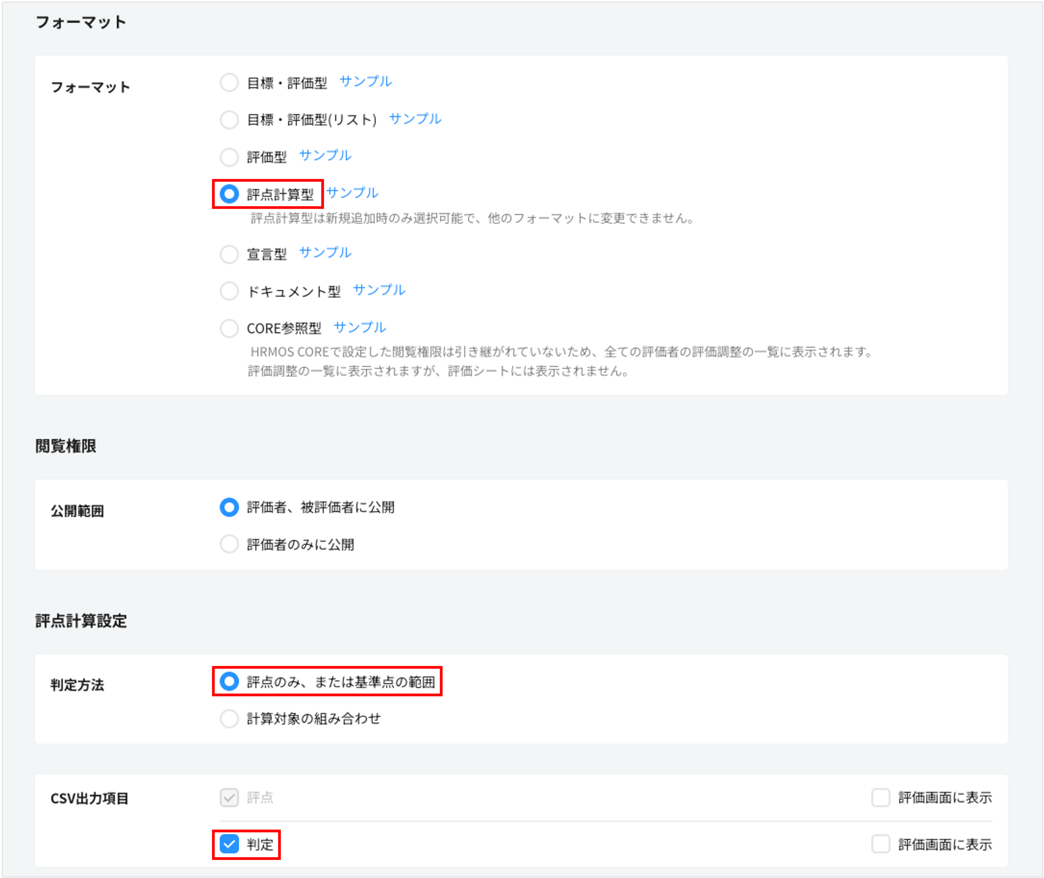Uncheck the 判定 CSV output checkbox
Image resolution: width=1044 pixels, height=878 pixels.
[229, 844]
